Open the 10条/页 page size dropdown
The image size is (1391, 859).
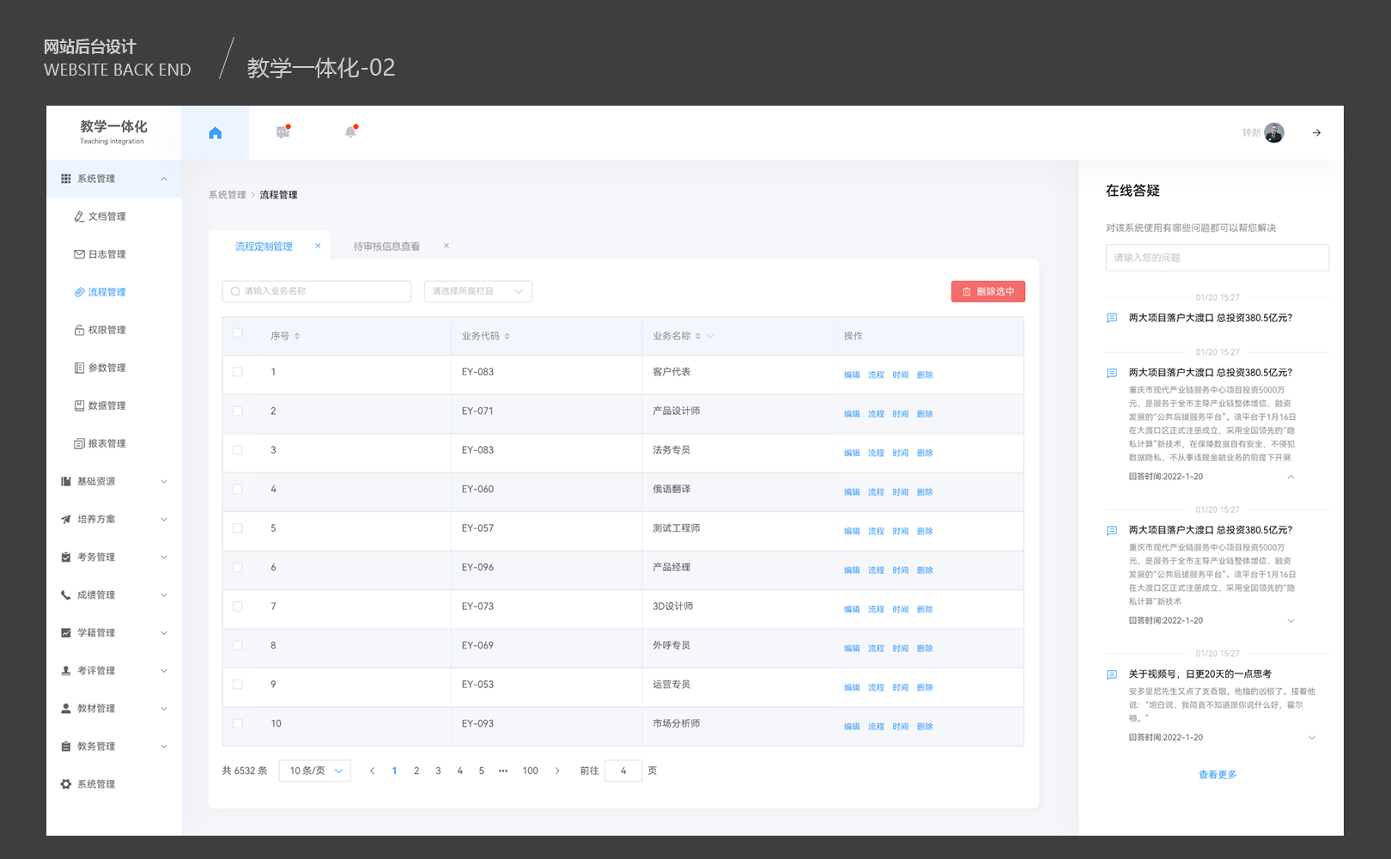point(315,771)
